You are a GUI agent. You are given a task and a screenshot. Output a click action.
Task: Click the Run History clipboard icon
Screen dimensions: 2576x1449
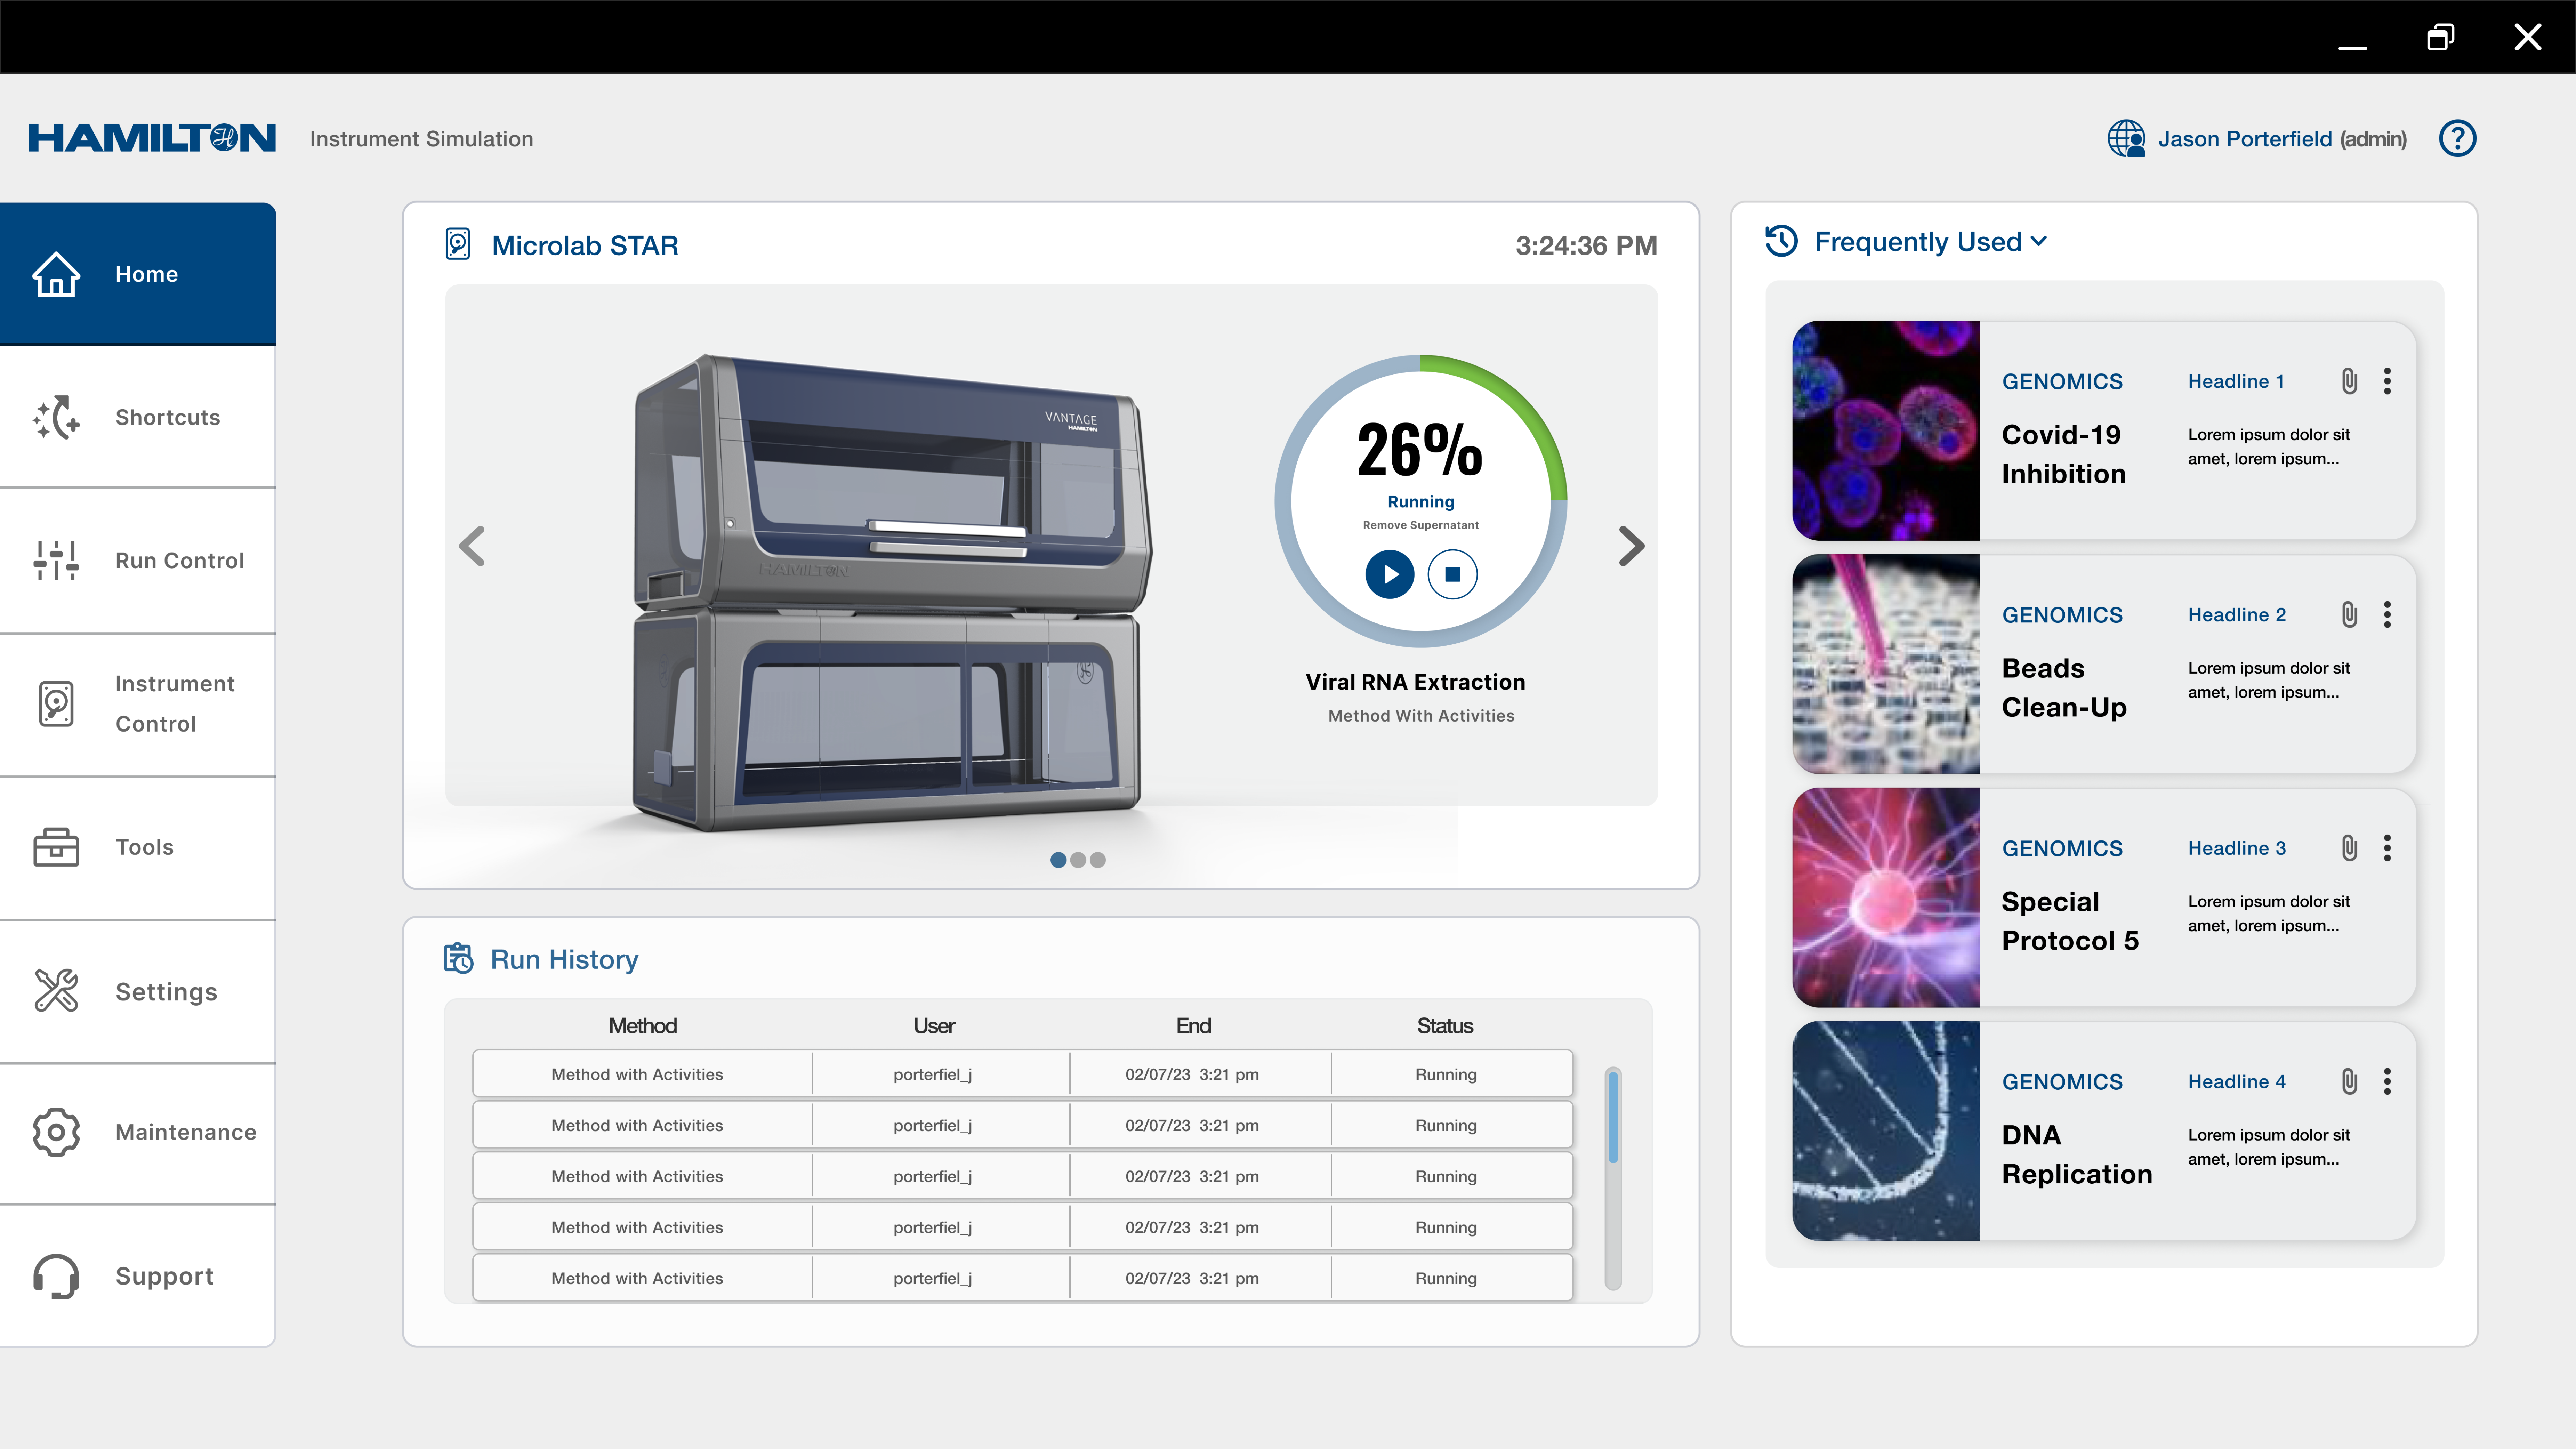coord(458,958)
